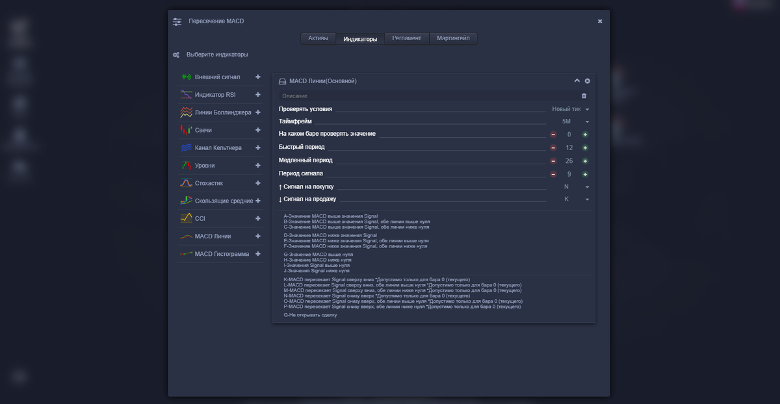Open the Проверять условия dropdown

coord(570,109)
